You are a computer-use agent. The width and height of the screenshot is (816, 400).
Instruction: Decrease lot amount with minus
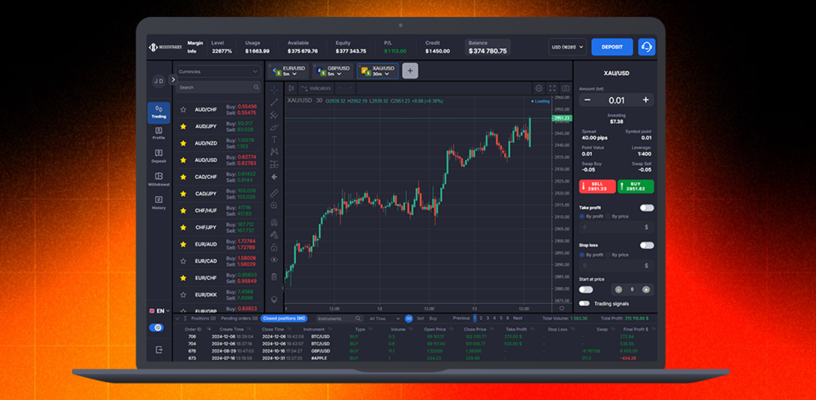tap(587, 100)
